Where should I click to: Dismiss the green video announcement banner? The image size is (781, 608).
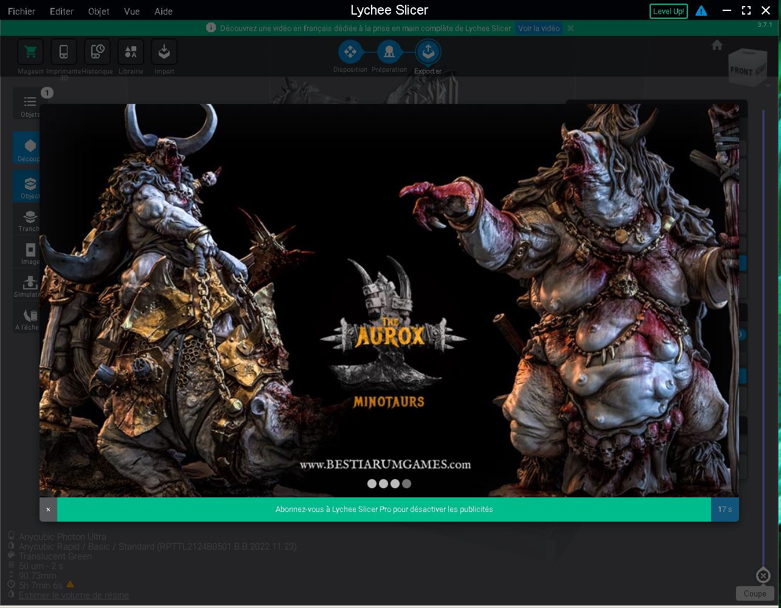(571, 28)
